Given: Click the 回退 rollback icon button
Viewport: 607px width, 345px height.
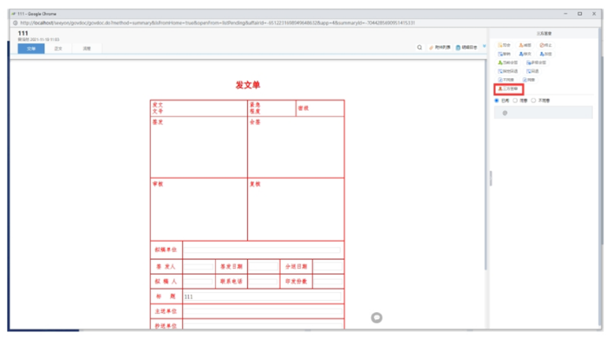Looking at the screenshot, I should click(532, 71).
